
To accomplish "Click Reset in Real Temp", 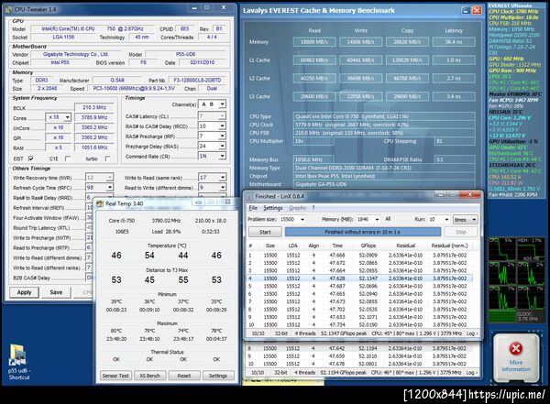I will pos(184,376).
